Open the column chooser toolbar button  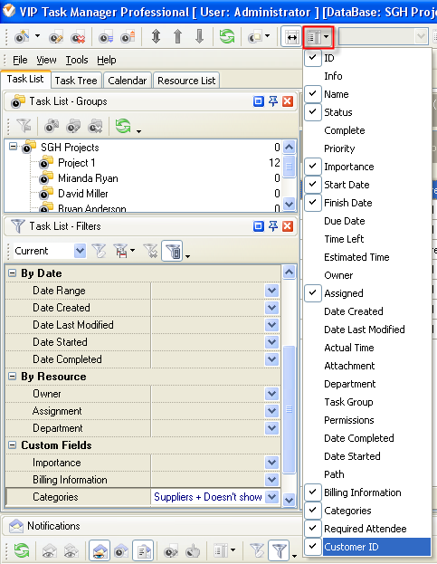(x=318, y=37)
